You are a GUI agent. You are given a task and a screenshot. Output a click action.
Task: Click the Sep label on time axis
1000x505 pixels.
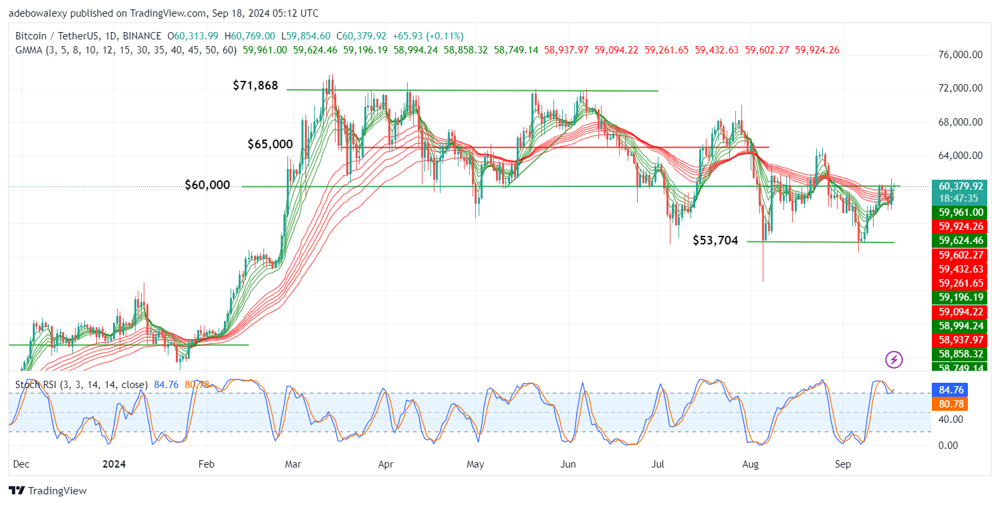click(842, 463)
